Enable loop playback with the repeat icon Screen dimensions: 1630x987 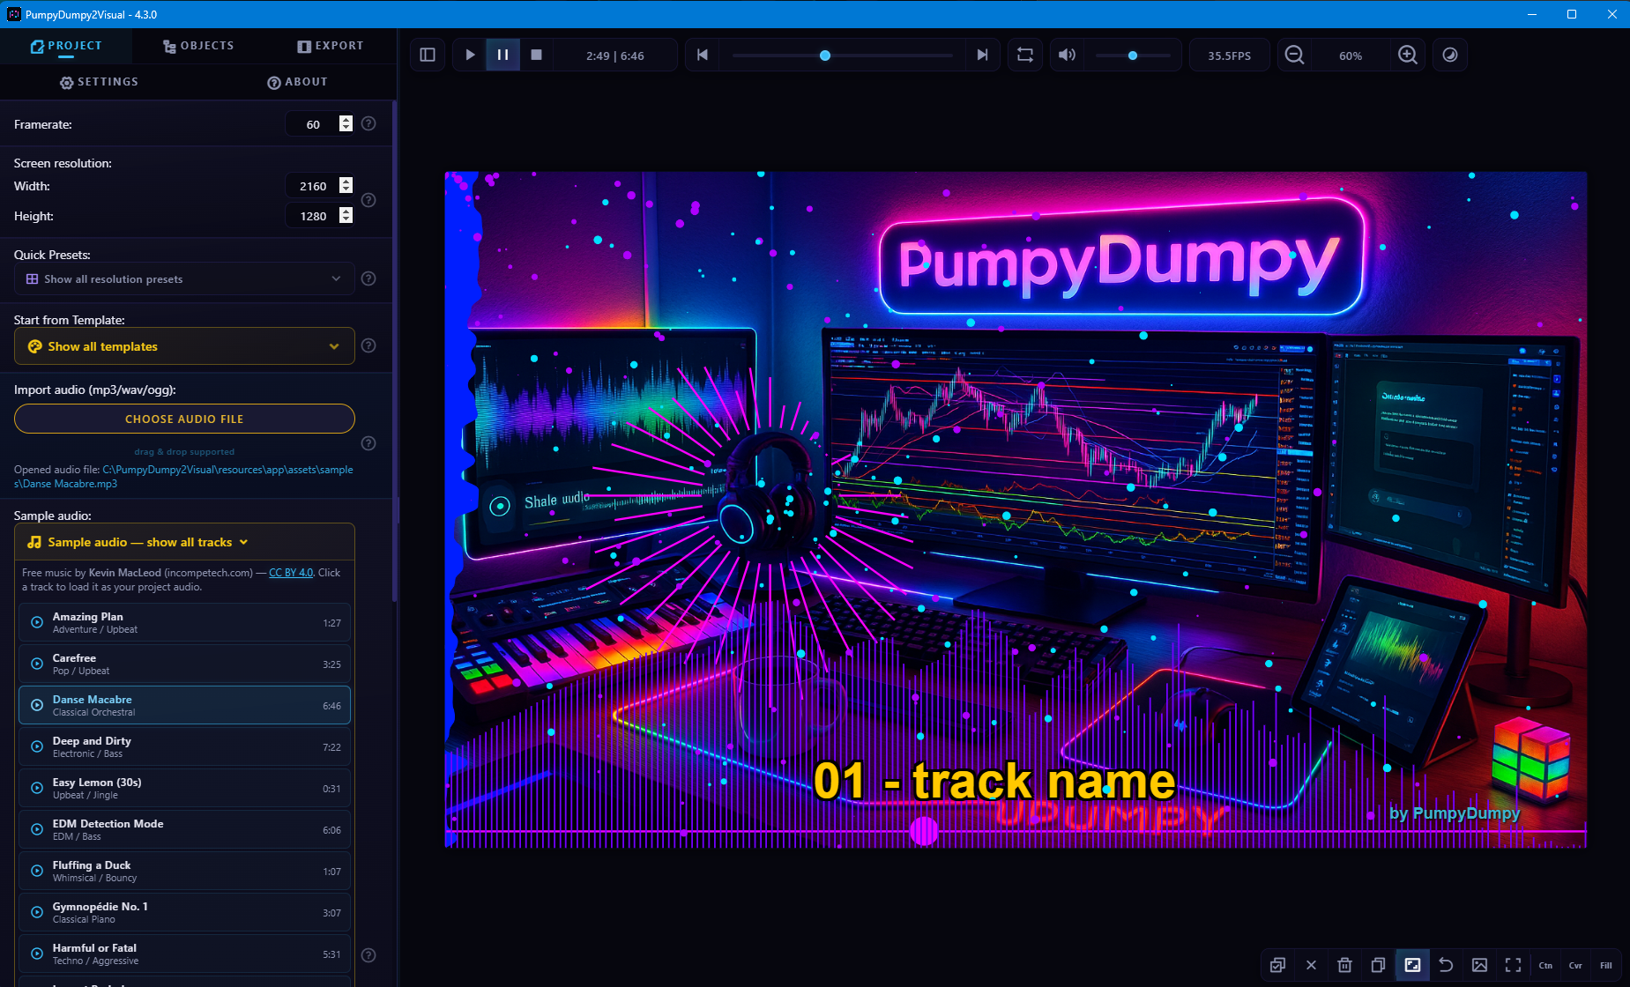click(1024, 55)
